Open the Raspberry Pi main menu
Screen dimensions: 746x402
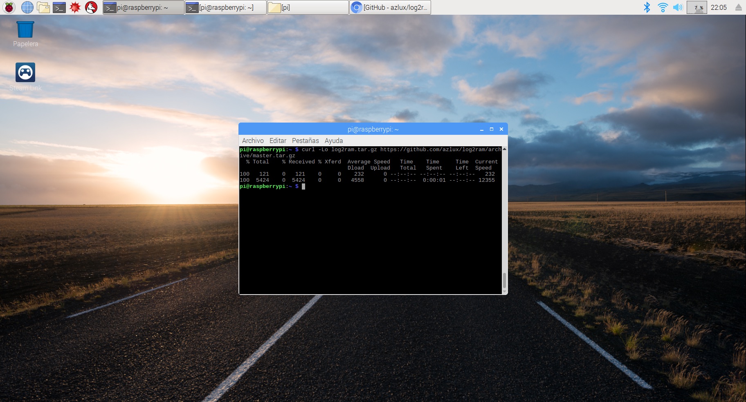click(x=9, y=7)
